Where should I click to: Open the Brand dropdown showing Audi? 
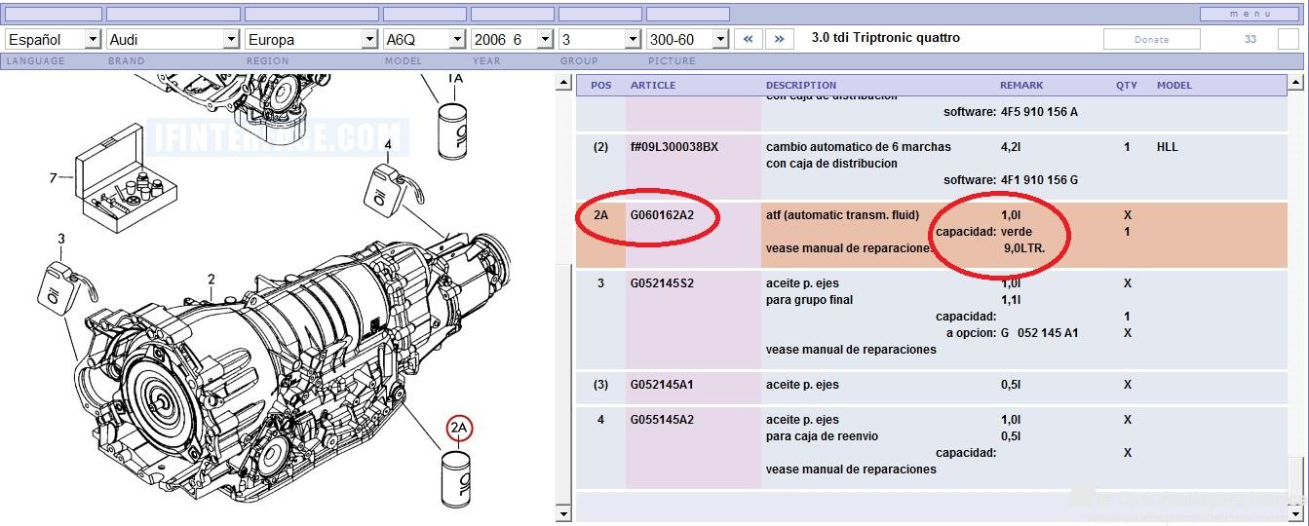point(173,39)
